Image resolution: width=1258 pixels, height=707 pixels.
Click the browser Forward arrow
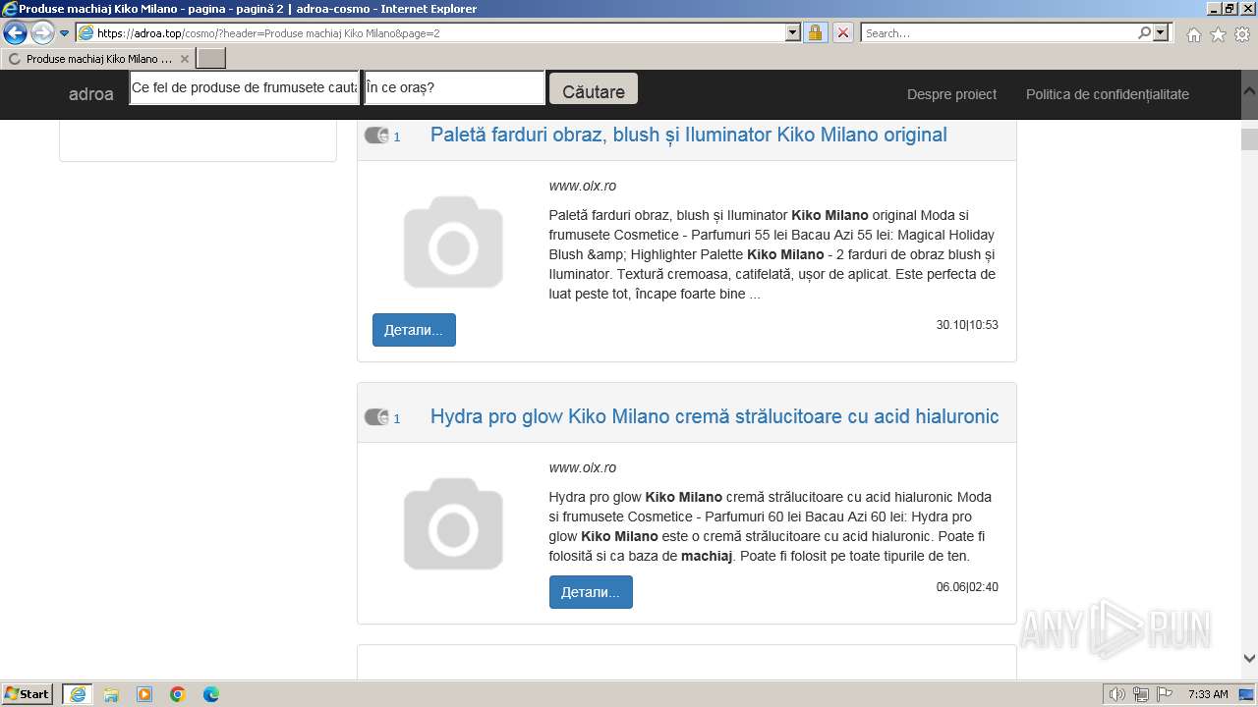pos(42,32)
